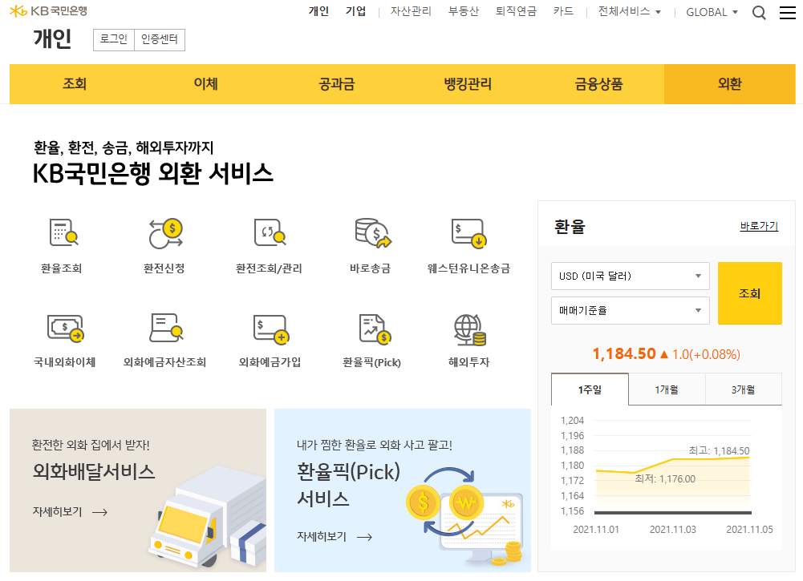Screen dimensions: 803x581
Task: Click the 부동산 top navigation link
Action: 464,11
